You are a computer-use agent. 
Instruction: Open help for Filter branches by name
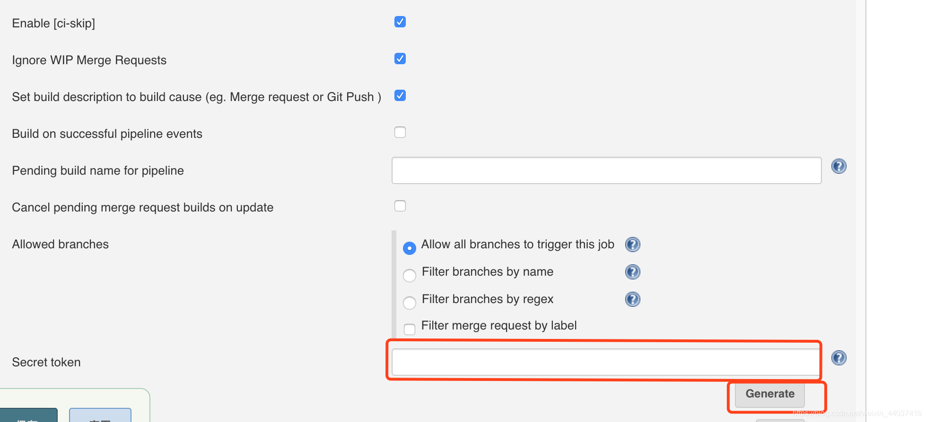(x=632, y=272)
